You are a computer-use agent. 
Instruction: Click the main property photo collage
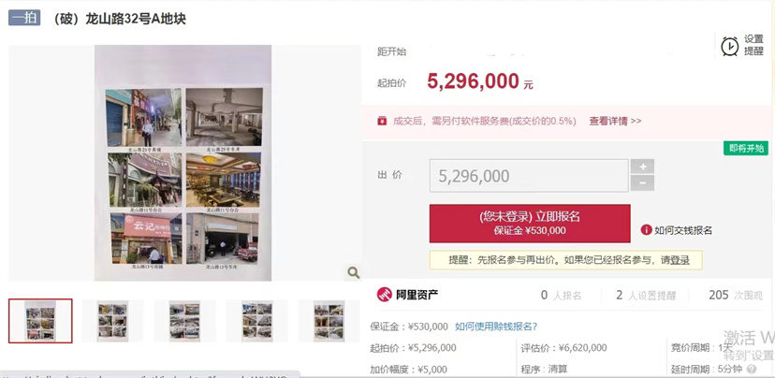(183, 163)
